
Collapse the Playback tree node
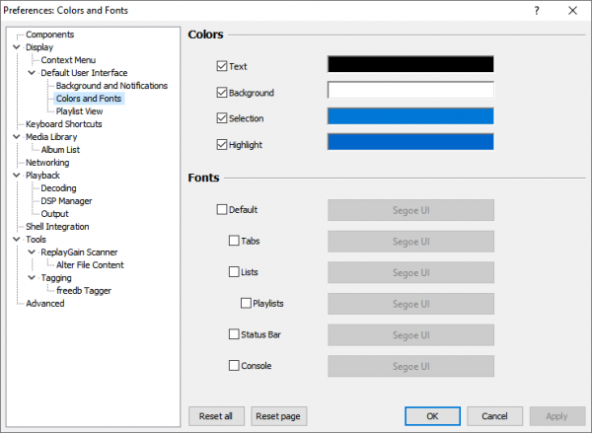(x=17, y=176)
